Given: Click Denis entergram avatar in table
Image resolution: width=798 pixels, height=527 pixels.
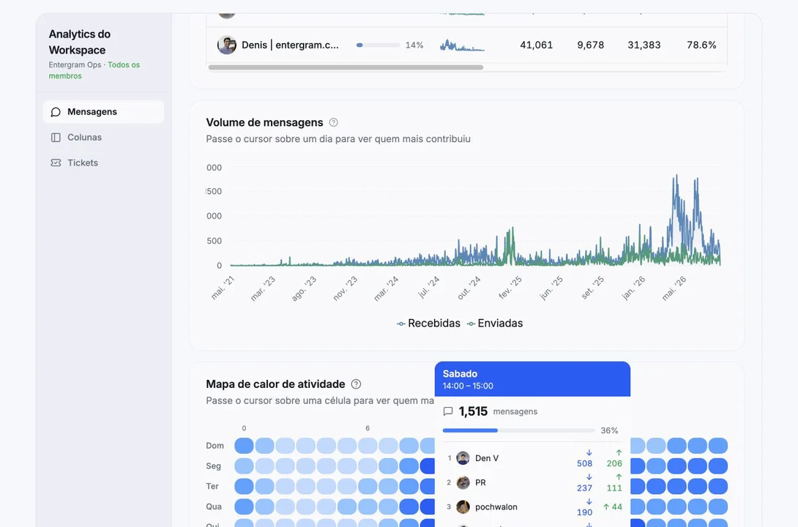Looking at the screenshot, I should [x=226, y=45].
